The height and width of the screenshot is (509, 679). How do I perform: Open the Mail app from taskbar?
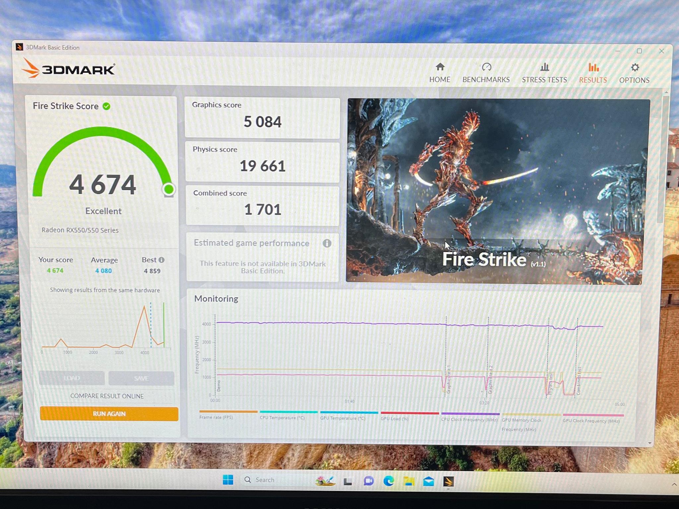pyautogui.click(x=429, y=481)
